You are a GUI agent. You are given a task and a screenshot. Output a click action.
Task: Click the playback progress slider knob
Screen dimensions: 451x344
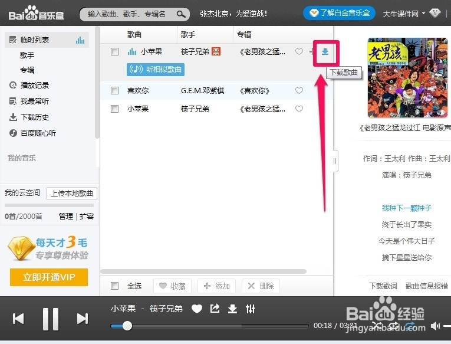click(127, 326)
